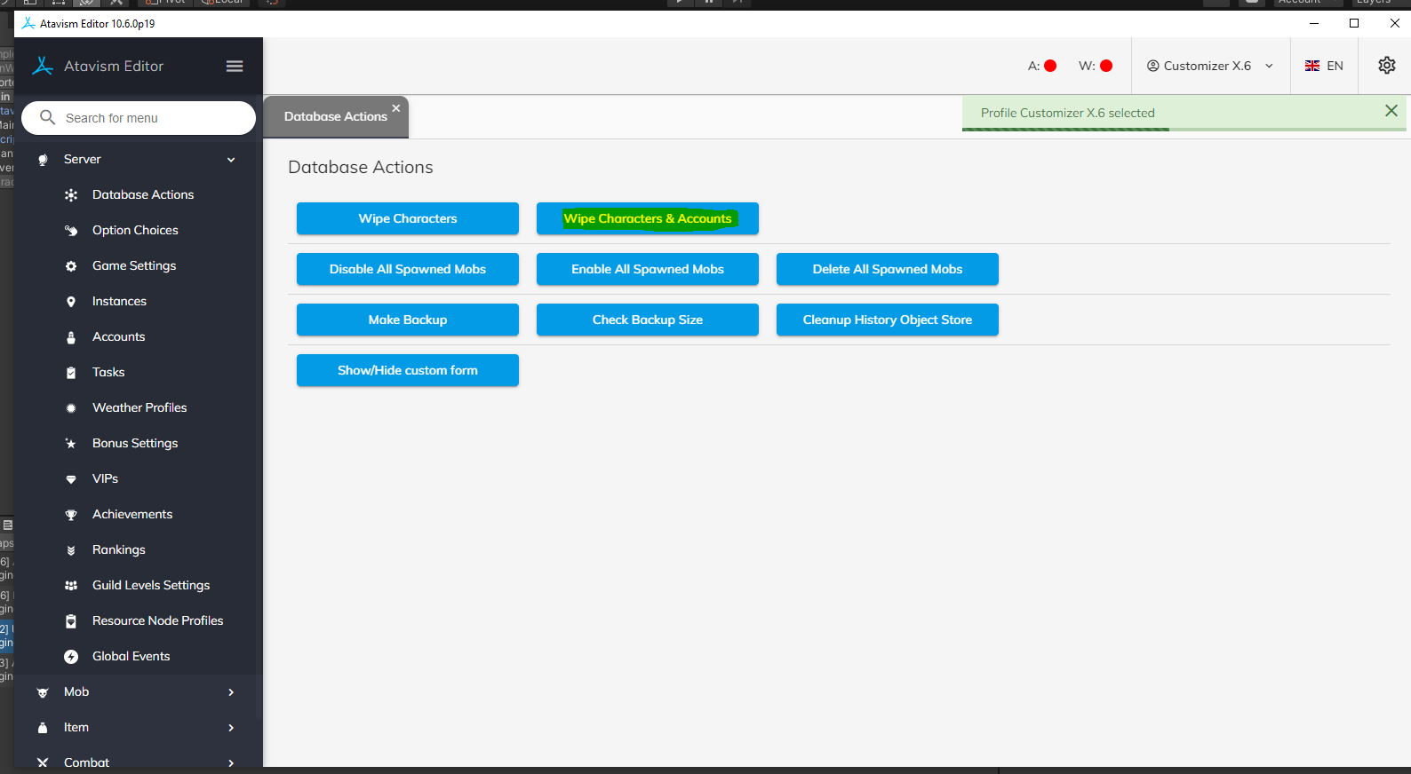Open Weather Profiles in the sidebar

[x=140, y=408]
